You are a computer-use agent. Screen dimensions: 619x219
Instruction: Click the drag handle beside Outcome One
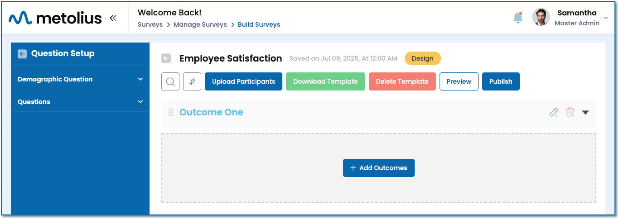[171, 112]
